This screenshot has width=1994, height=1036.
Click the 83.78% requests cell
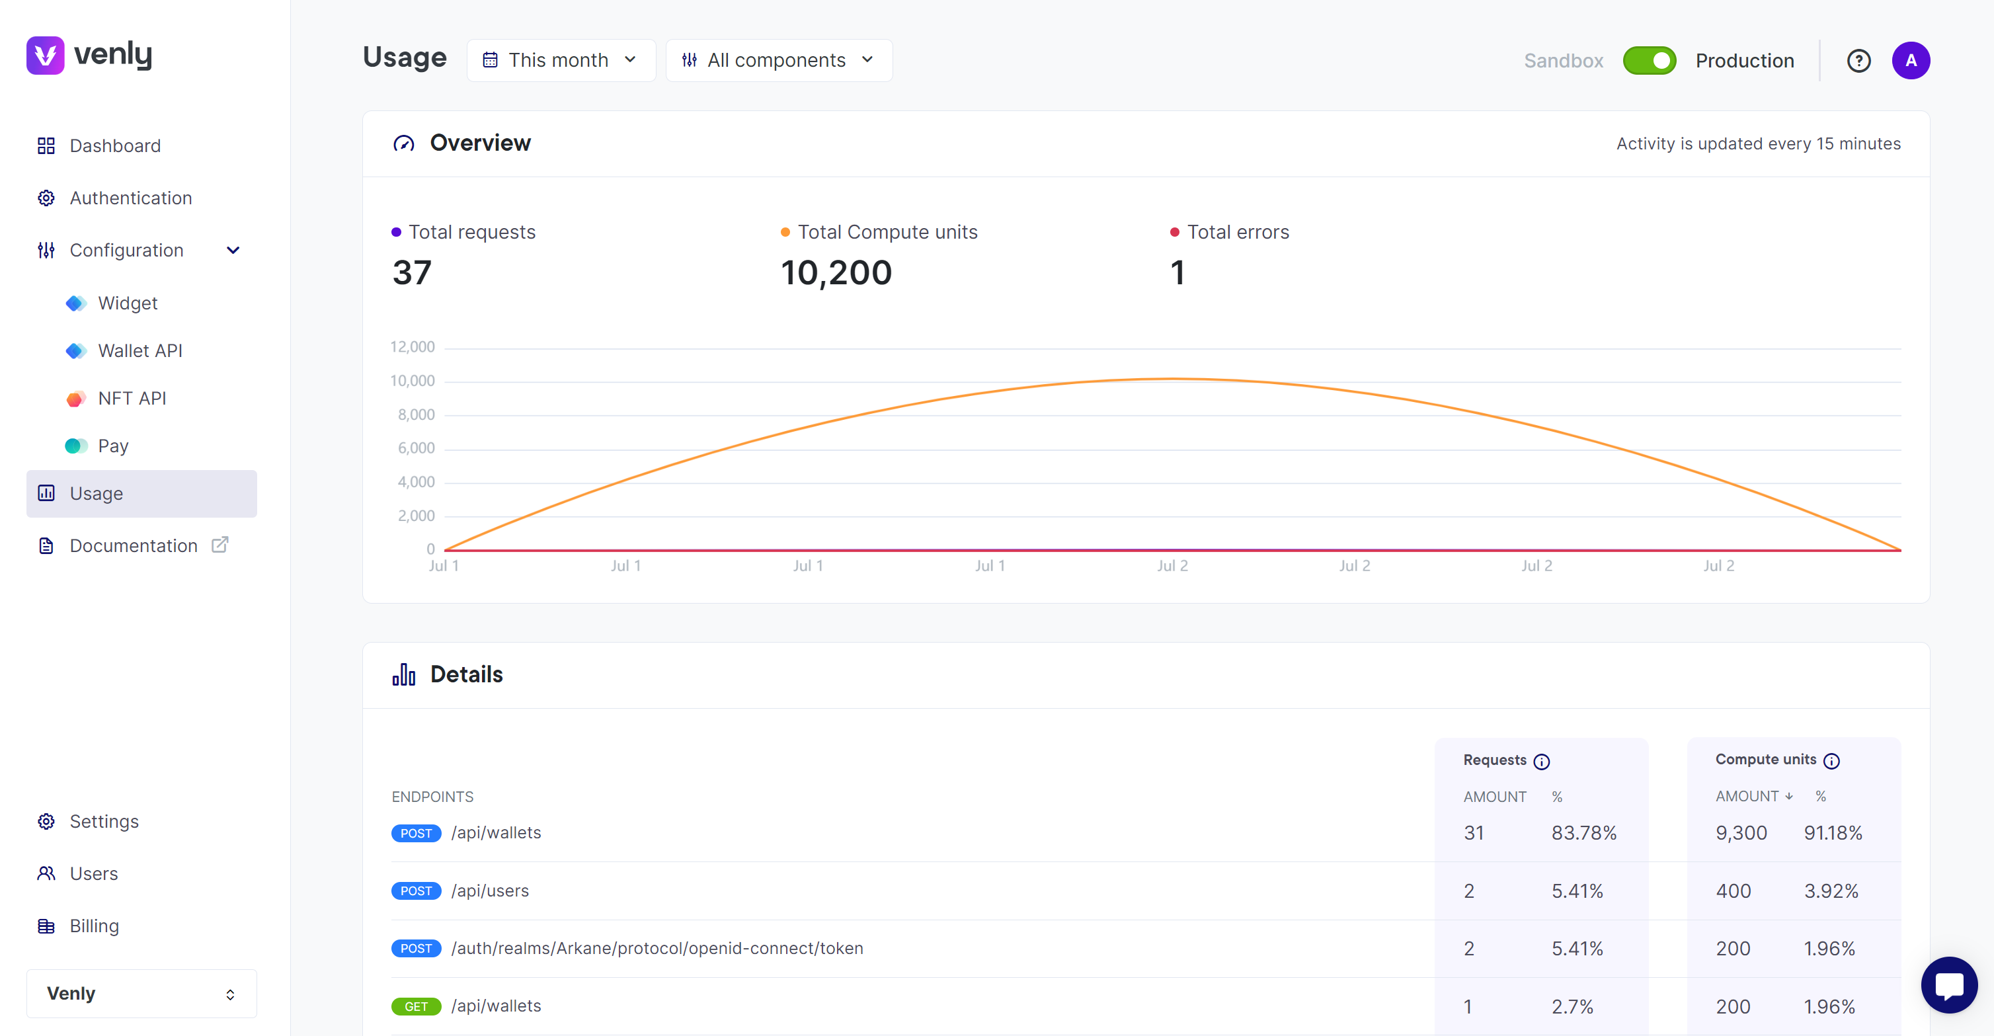point(1583,833)
